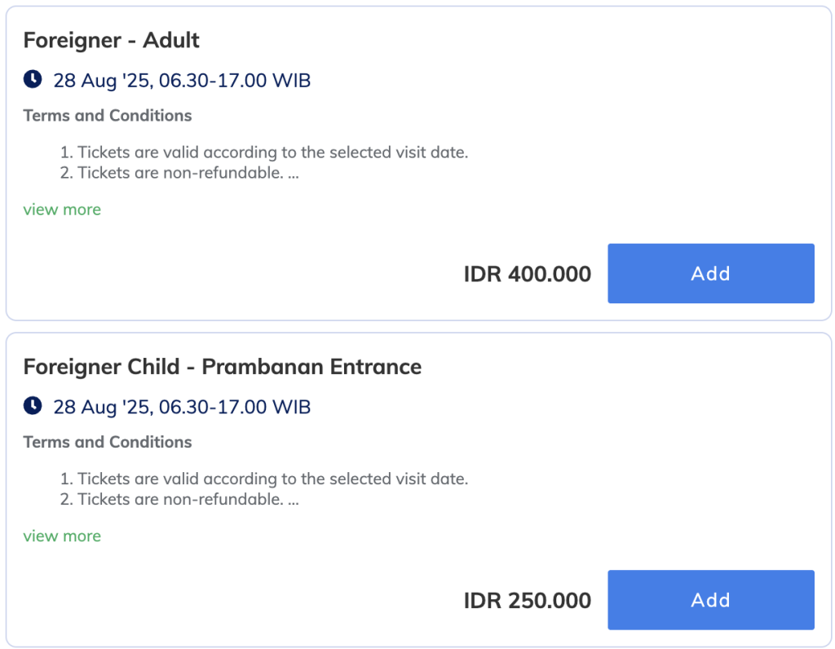Click the 28 Aug '25 schedule in Child card
The height and width of the screenshot is (649, 835).
tap(182, 407)
